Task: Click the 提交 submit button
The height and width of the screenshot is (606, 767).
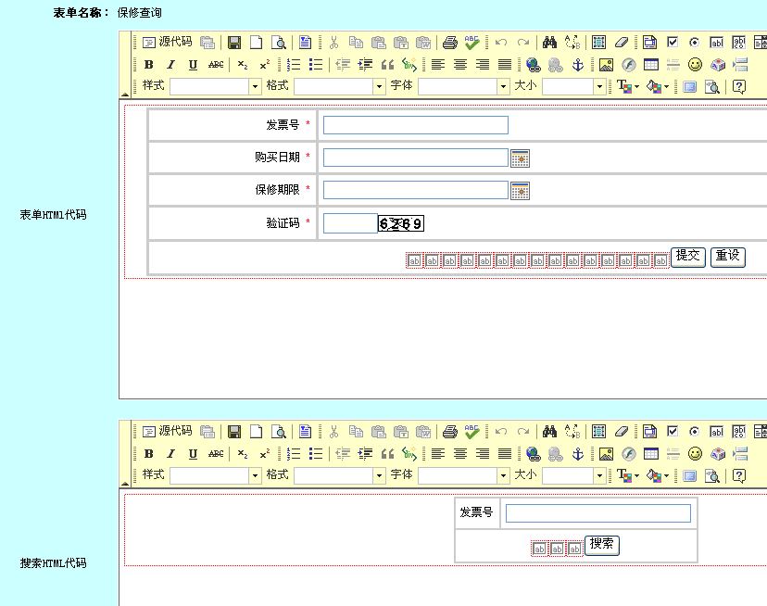Action: pos(688,257)
